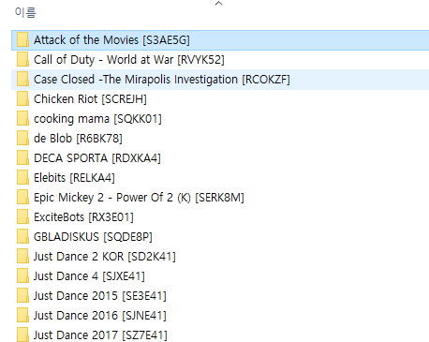Select 'Just Dance 2015 [SE3E41]' folder name
Screen dimensions: 429x342
pos(100,296)
